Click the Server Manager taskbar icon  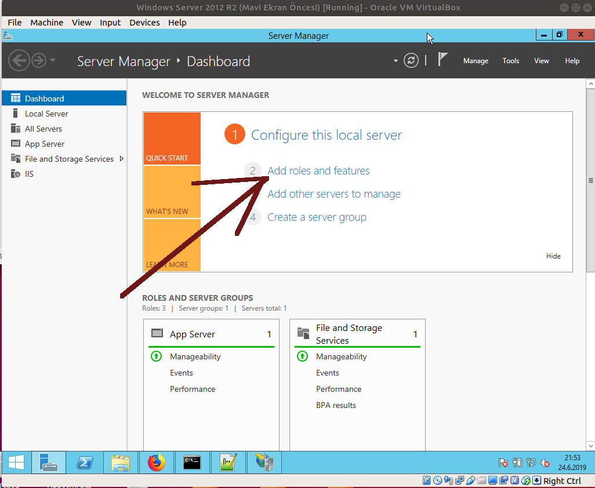pyautogui.click(x=49, y=462)
